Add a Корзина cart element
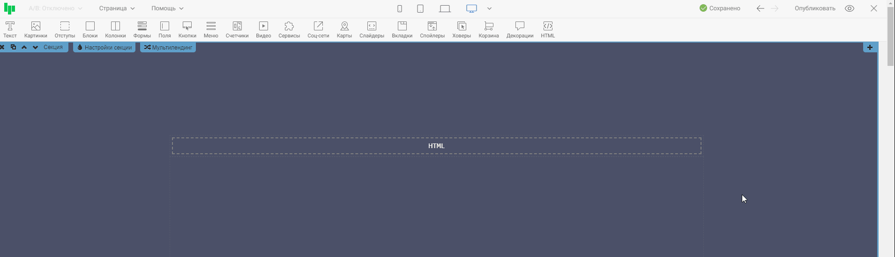 coord(488,29)
